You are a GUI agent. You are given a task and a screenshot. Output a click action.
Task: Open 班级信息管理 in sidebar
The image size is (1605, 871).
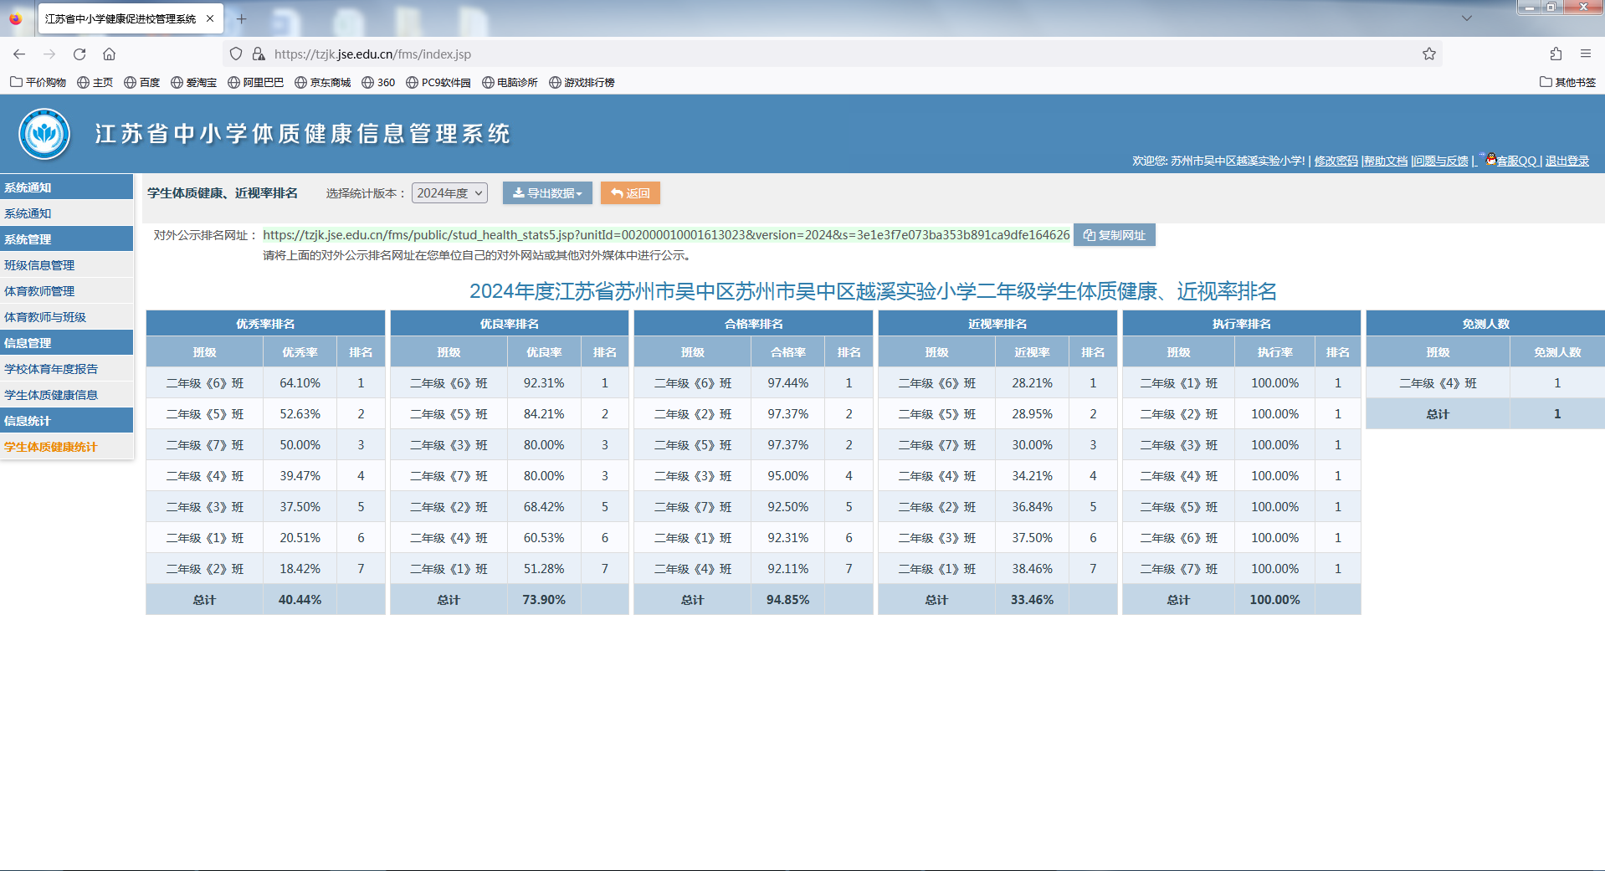66,265
